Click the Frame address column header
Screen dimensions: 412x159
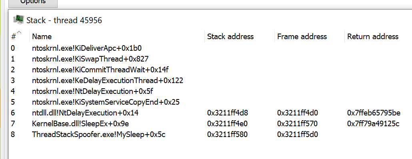[309, 36]
